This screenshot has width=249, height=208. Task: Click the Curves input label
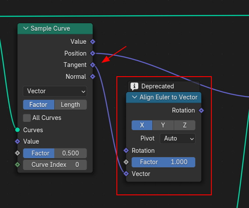[33, 130]
